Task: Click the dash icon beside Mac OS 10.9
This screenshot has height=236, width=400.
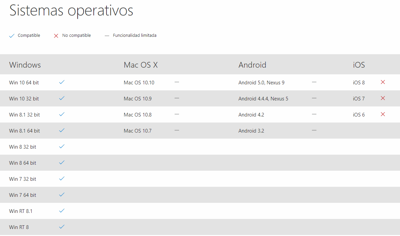Action: [x=177, y=98]
